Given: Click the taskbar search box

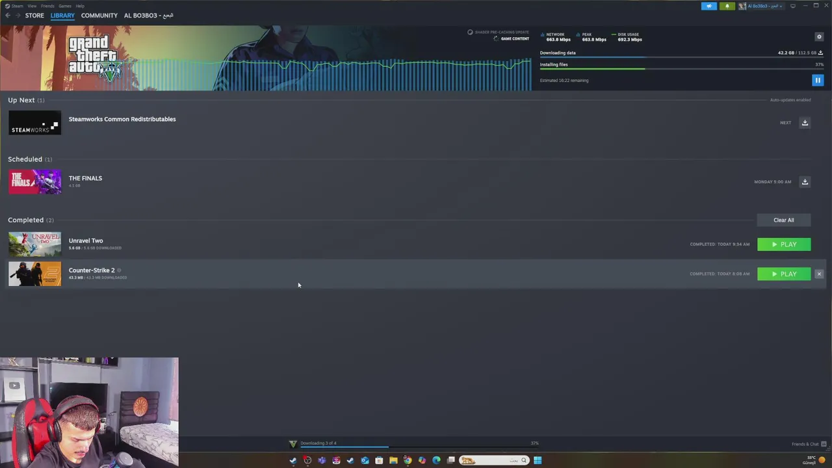Looking at the screenshot, I should tap(494, 460).
